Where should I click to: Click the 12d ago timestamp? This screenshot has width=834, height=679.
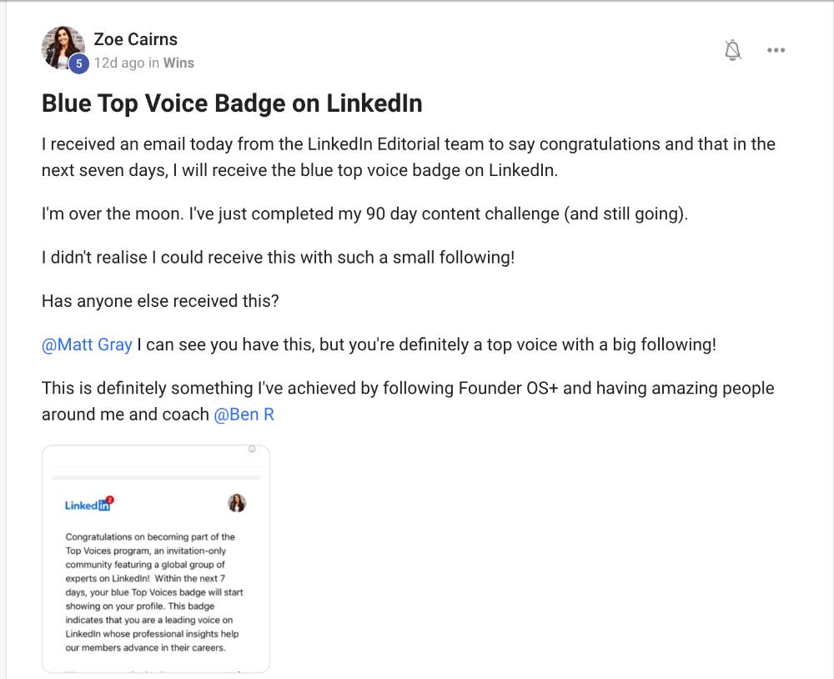point(118,63)
